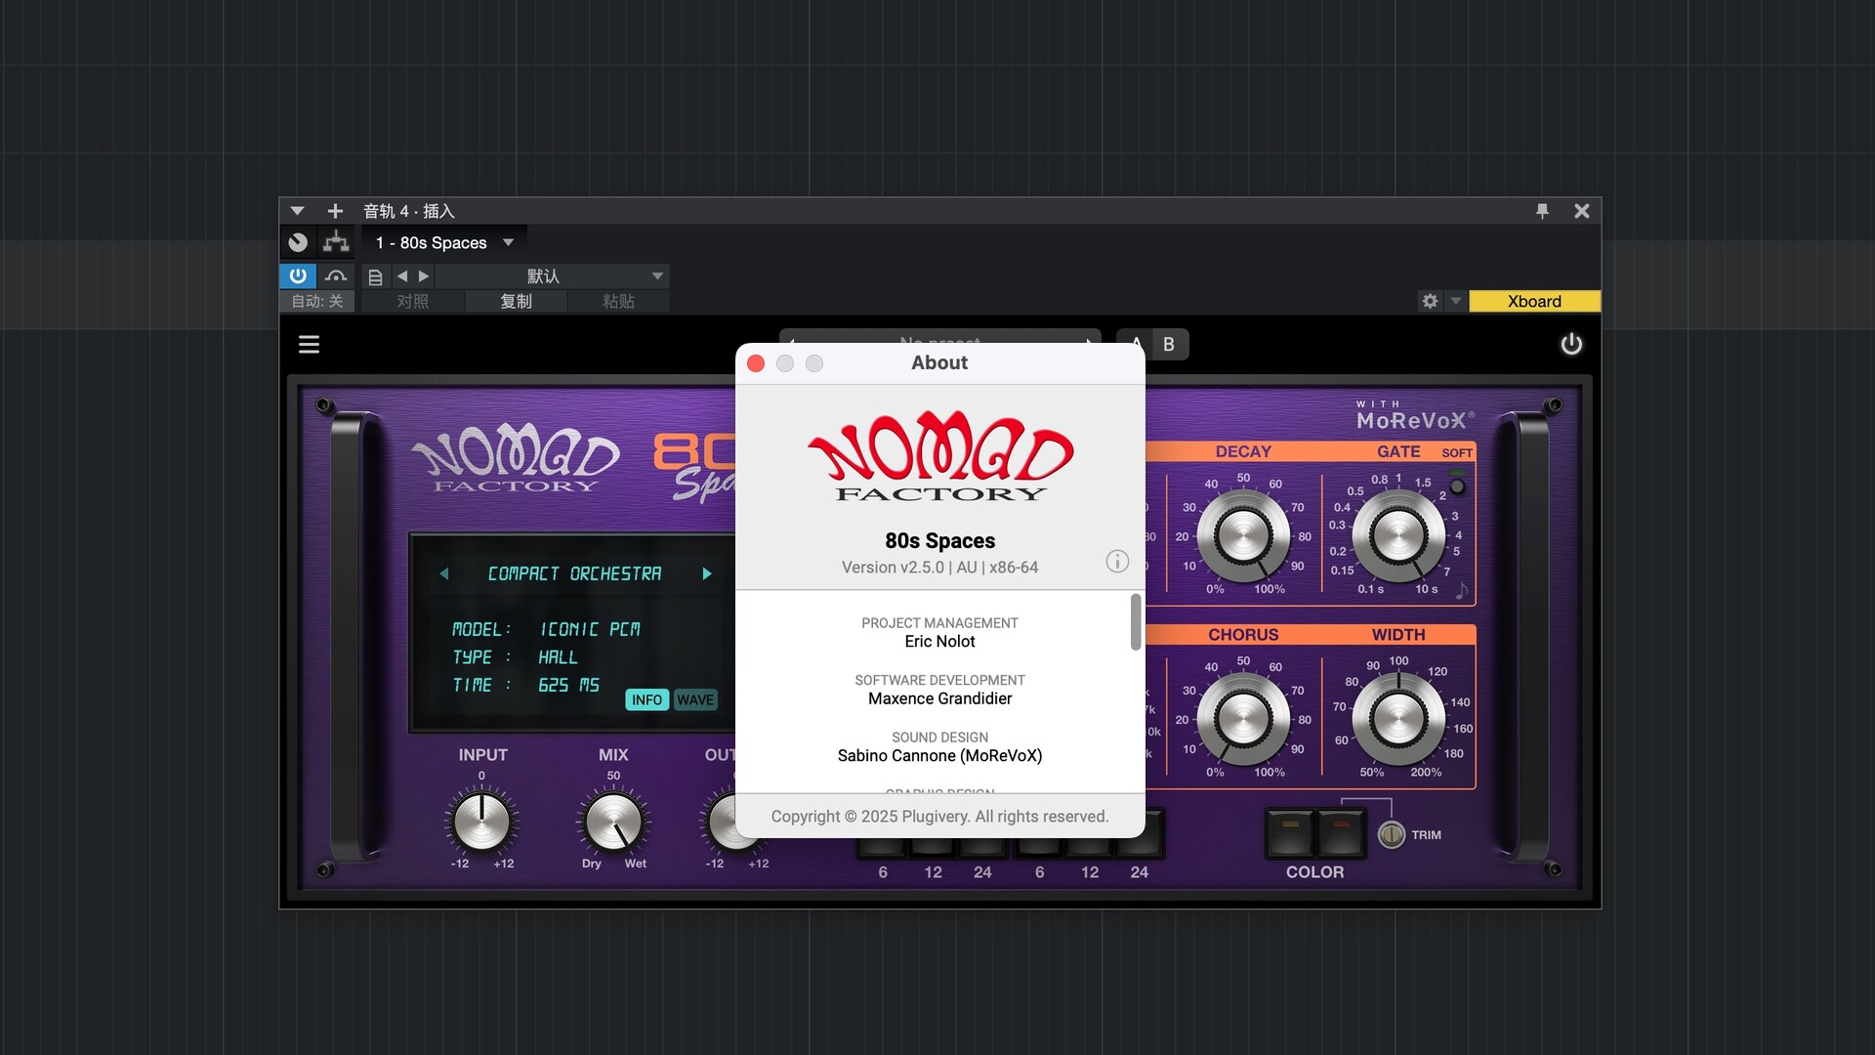Expand the small arrow beside gear icon

[1455, 301]
